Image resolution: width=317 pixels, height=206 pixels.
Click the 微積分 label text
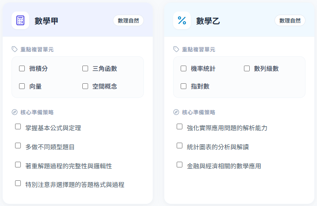click(x=39, y=69)
